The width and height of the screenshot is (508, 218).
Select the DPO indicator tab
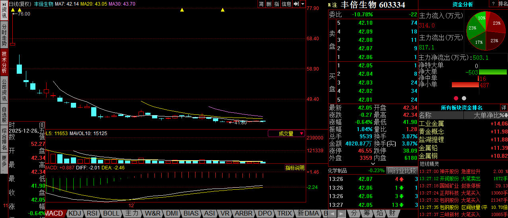(x=265, y=214)
